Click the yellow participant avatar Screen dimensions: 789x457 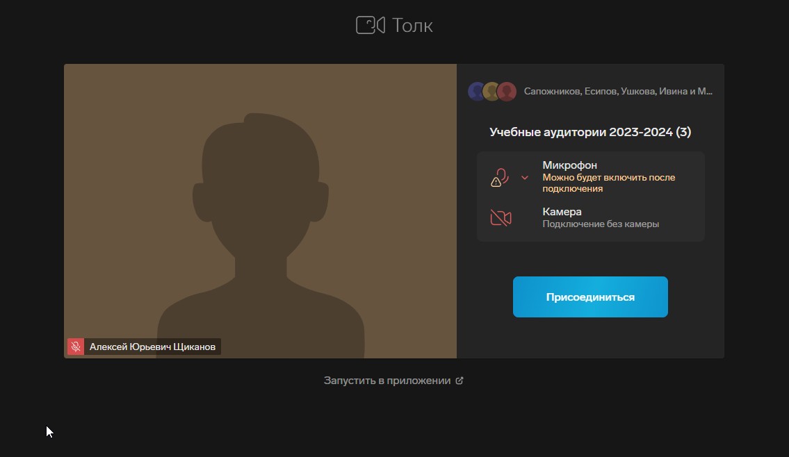click(x=491, y=92)
